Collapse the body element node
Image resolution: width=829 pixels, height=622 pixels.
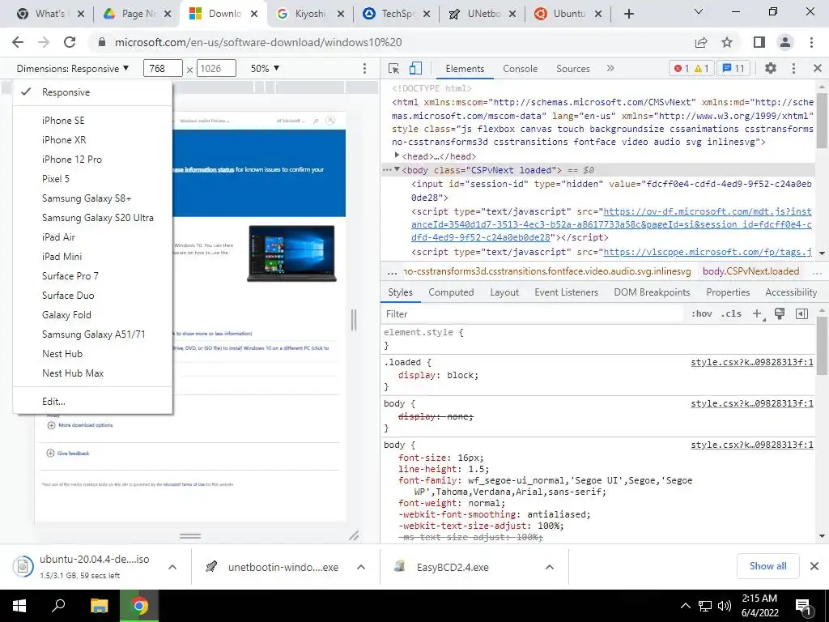397,169
